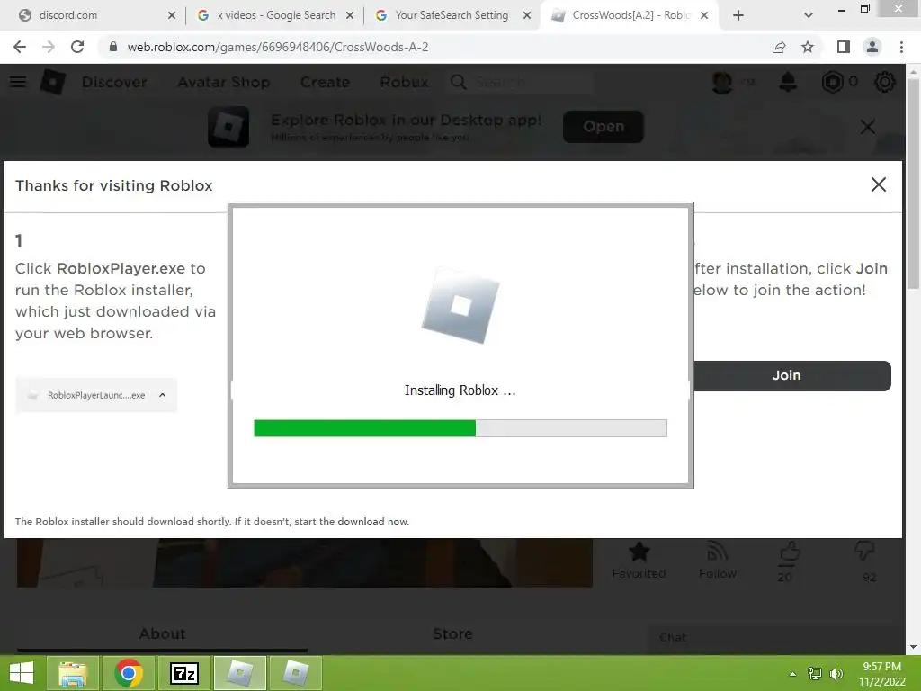
Task: Go back using the browser back arrow
Action: pyautogui.click(x=20, y=47)
